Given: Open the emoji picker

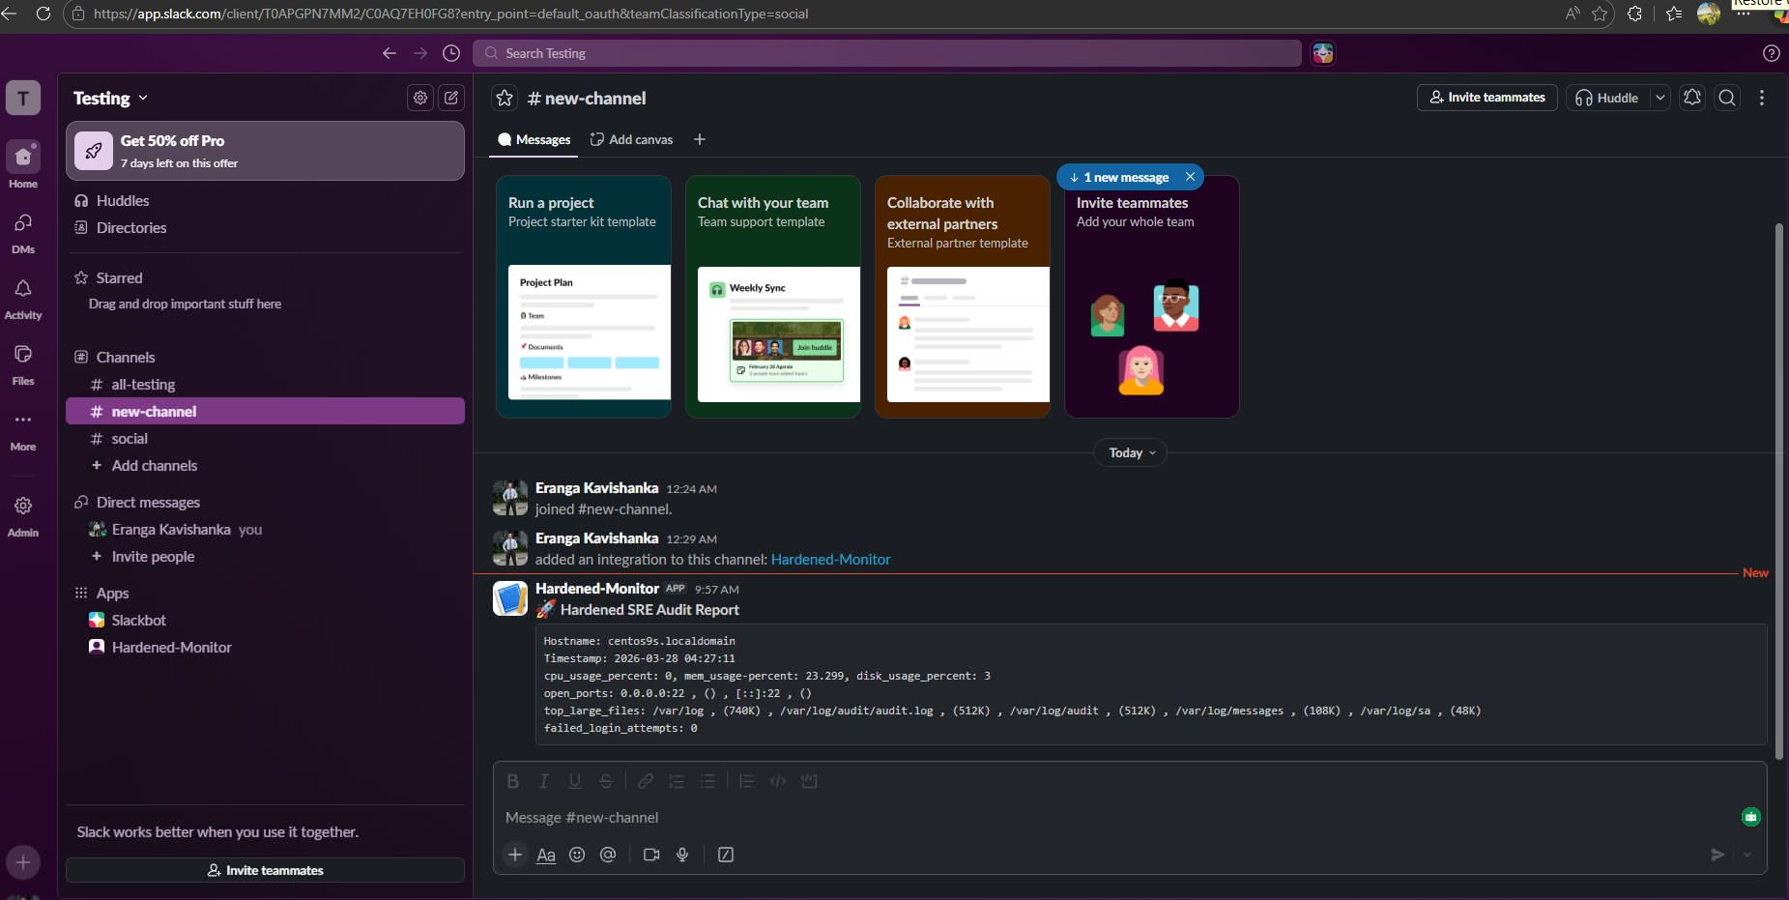Looking at the screenshot, I should pyautogui.click(x=577, y=855).
